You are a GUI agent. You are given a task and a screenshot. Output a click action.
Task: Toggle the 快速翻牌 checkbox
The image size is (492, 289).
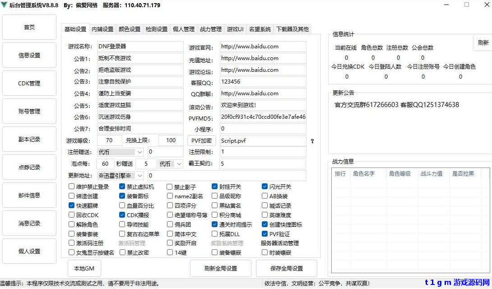click(x=71, y=205)
